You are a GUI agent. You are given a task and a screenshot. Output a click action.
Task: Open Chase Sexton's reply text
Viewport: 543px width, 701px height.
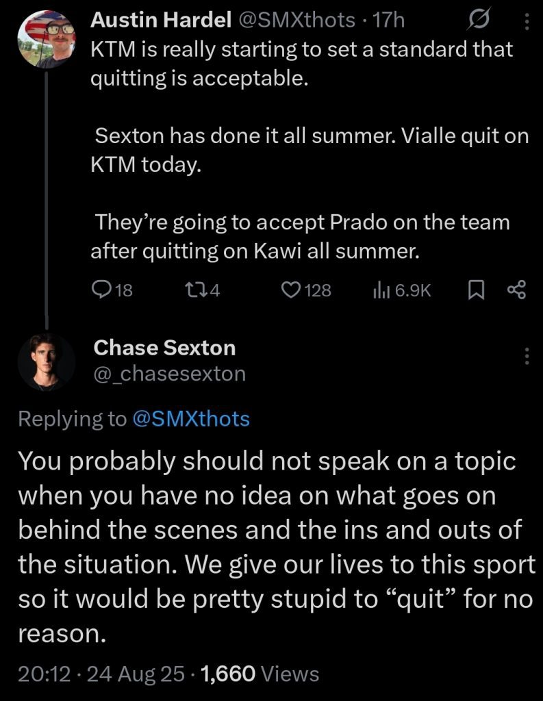tap(274, 548)
